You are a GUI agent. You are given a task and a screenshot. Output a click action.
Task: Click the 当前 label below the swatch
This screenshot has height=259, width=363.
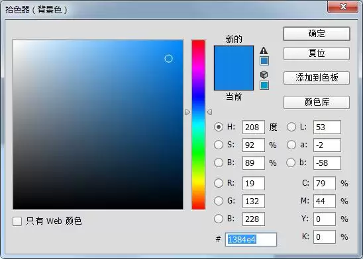coord(234,96)
